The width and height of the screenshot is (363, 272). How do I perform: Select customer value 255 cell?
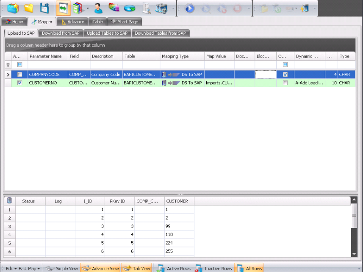pos(179,251)
